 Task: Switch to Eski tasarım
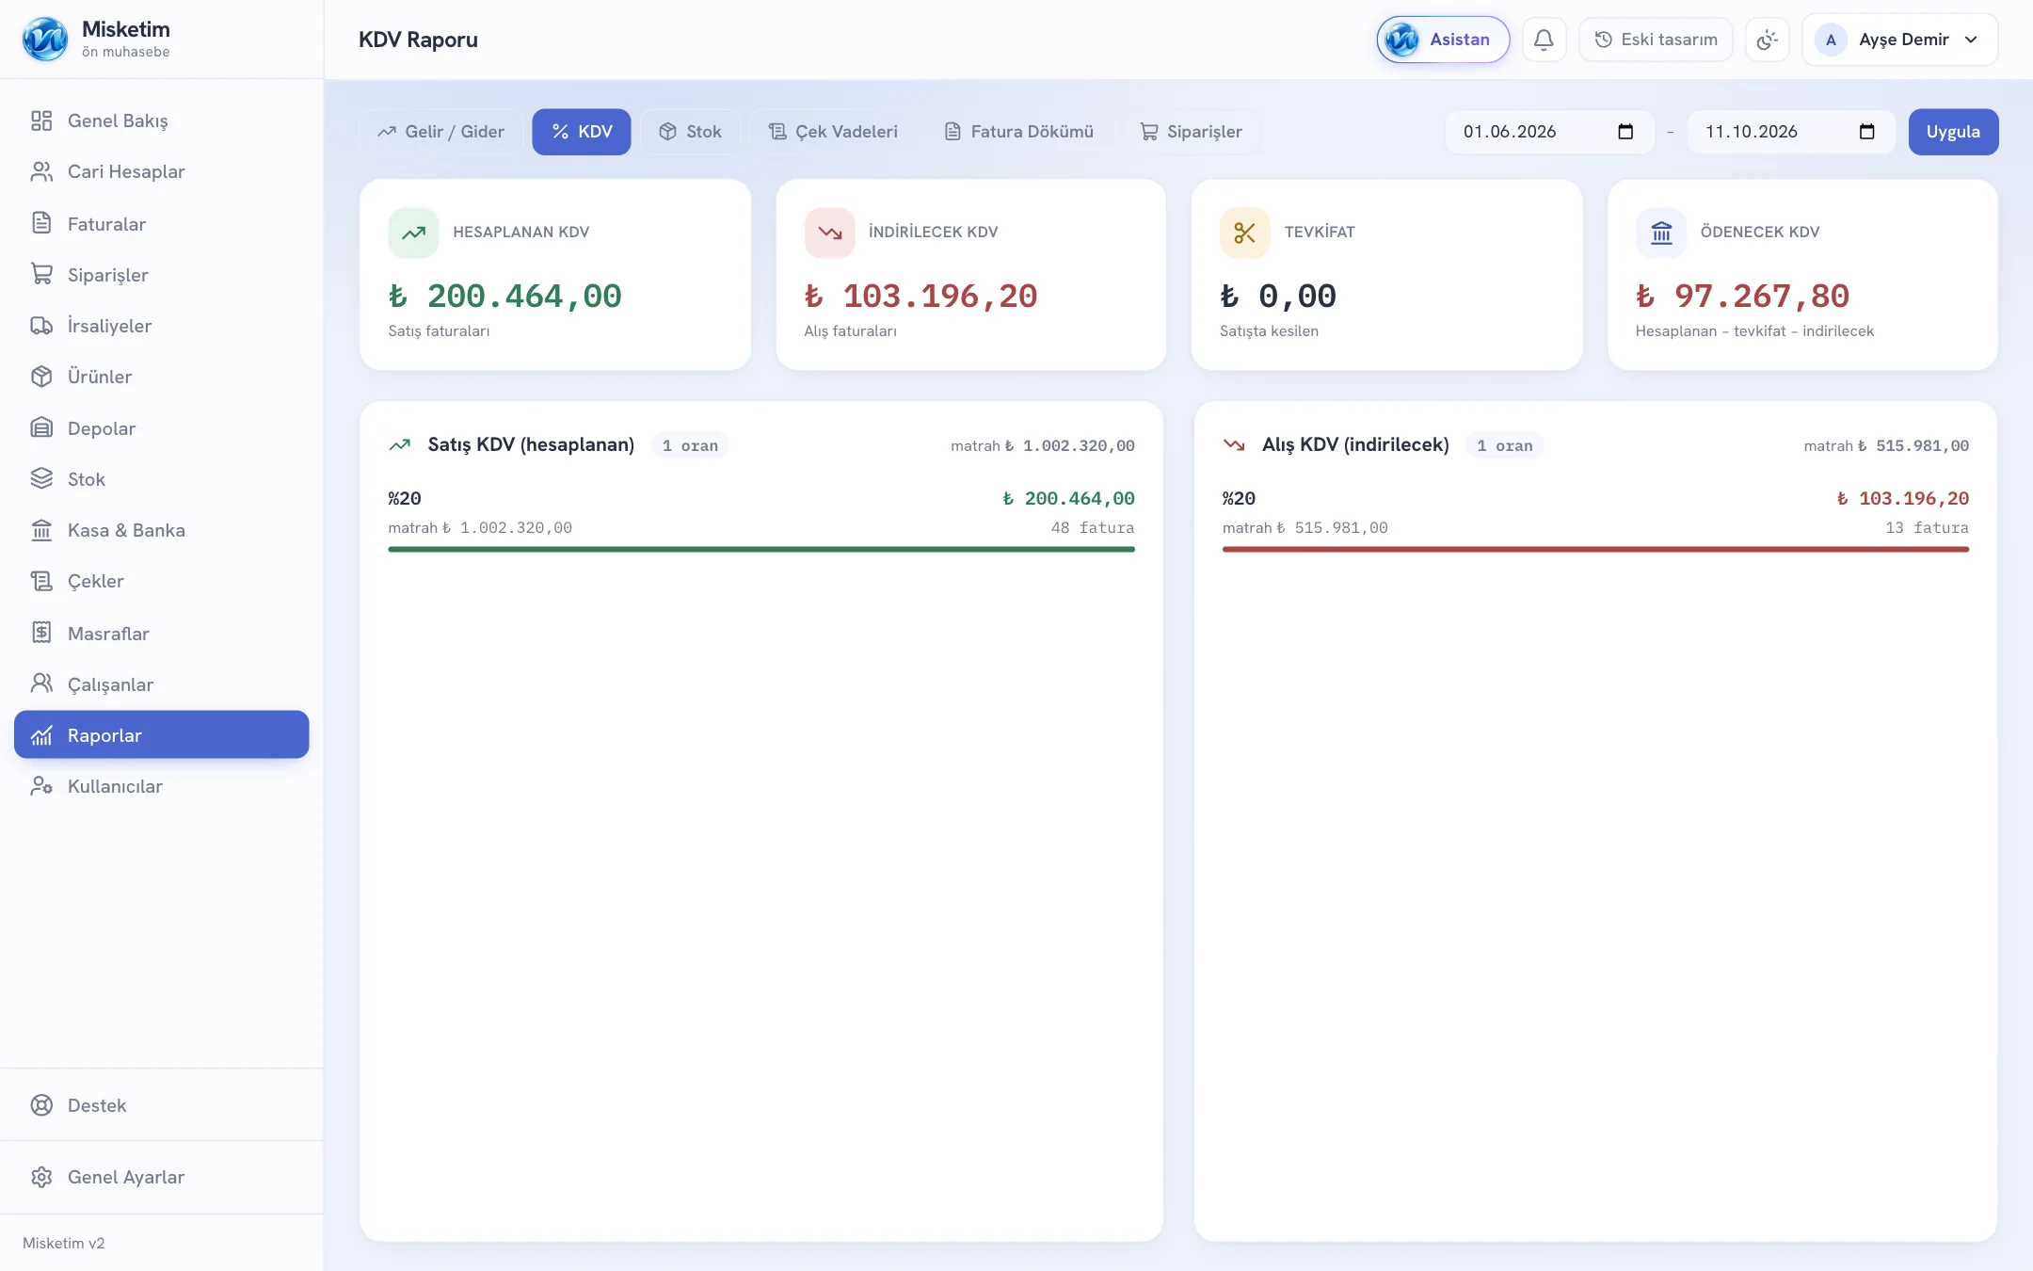pos(1656,40)
